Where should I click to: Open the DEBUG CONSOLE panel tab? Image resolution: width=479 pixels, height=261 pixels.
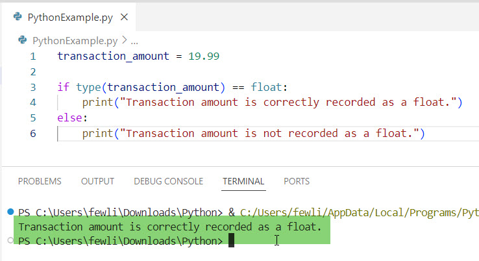click(x=168, y=181)
